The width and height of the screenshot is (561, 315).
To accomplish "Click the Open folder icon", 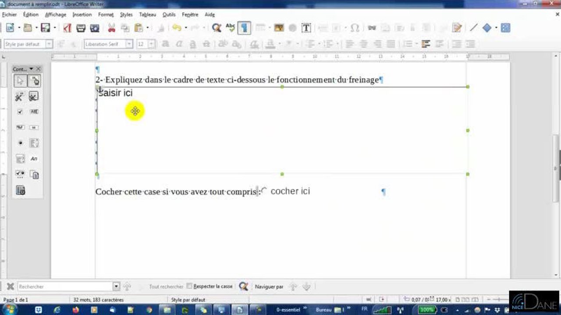I will coord(28,28).
